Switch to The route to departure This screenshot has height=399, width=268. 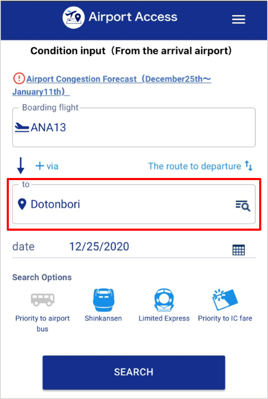point(194,166)
